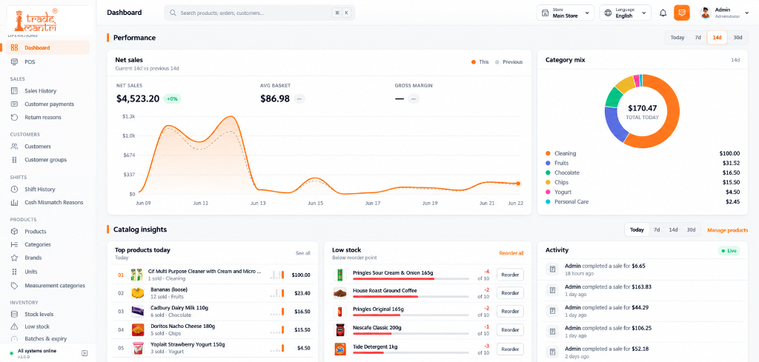Click Reorder for Nescafe Classic 200g
Viewport: 759px width, 362px height.
[x=510, y=330]
